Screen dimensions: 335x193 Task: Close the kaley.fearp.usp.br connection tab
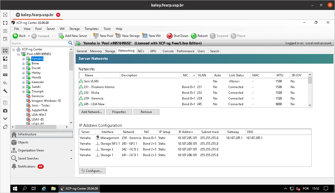58,15
